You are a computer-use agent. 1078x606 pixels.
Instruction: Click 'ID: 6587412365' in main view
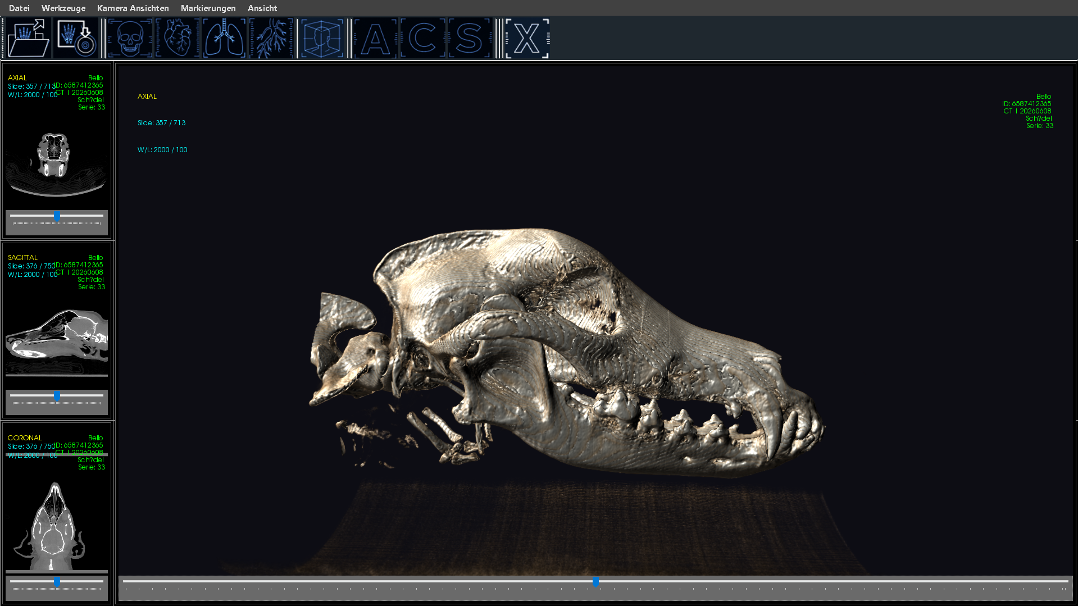click(x=1026, y=104)
